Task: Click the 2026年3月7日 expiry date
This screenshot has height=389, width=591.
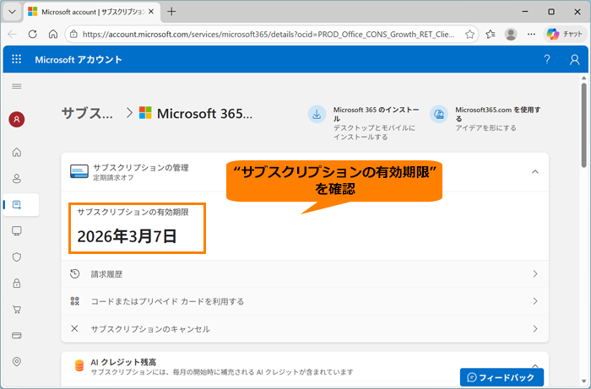Action: coord(127,236)
